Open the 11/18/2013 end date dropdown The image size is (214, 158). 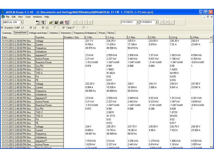[157, 22]
